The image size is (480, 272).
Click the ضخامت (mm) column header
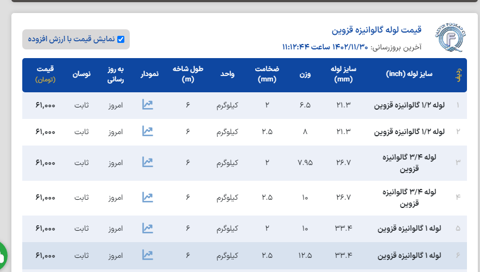(267, 74)
